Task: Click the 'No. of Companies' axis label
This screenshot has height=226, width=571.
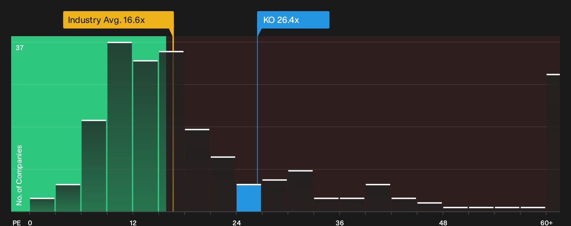Action: (x=19, y=175)
